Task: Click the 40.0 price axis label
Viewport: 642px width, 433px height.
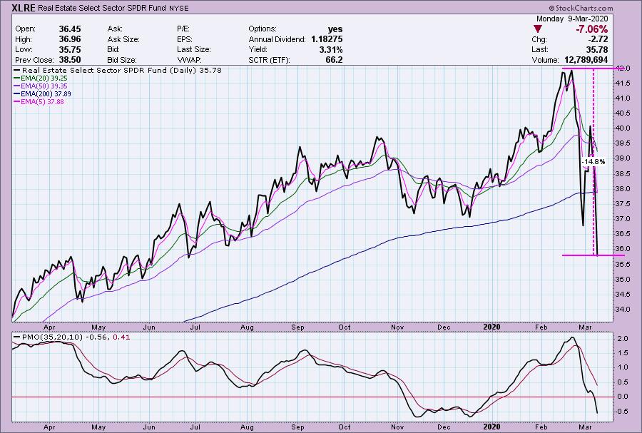Action: click(622, 128)
